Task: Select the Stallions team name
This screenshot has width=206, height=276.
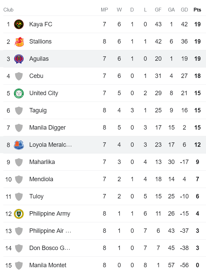Action: pos(42,41)
